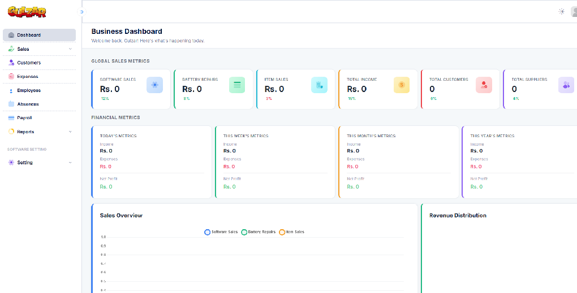Expand the Setting submenu chevron

(x=70, y=163)
